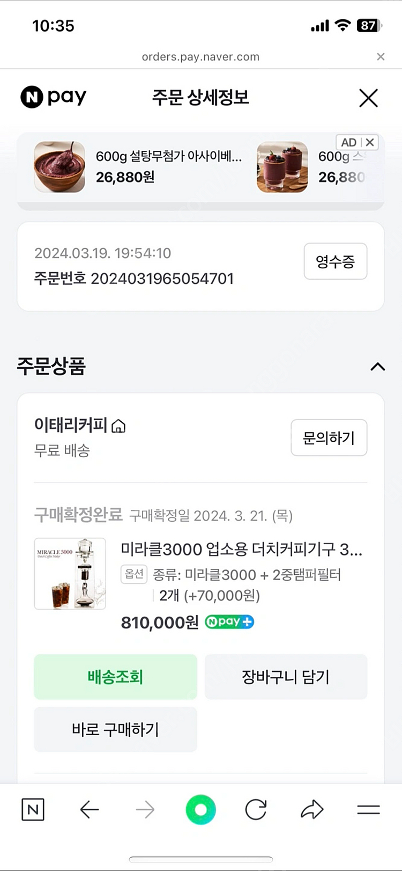Image resolution: width=402 pixels, height=871 pixels.
Task: Track delivery with 배송조회
Action: (115, 677)
